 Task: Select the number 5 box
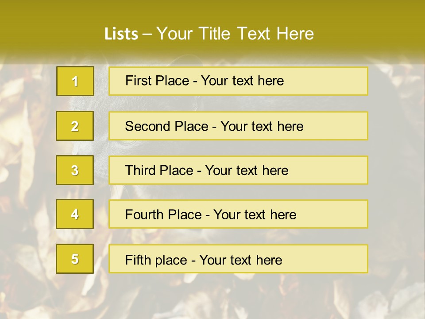pyautogui.click(x=75, y=258)
